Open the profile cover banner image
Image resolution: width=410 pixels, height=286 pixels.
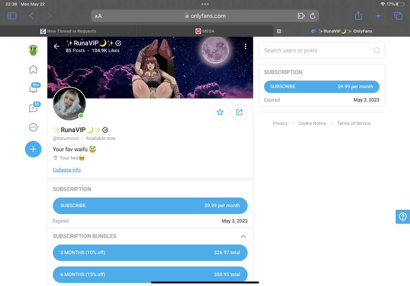150,68
